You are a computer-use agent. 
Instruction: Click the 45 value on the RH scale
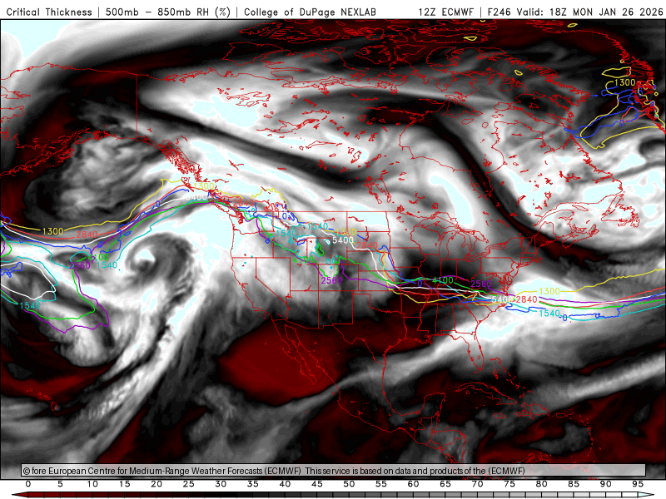click(x=317, y=484)
